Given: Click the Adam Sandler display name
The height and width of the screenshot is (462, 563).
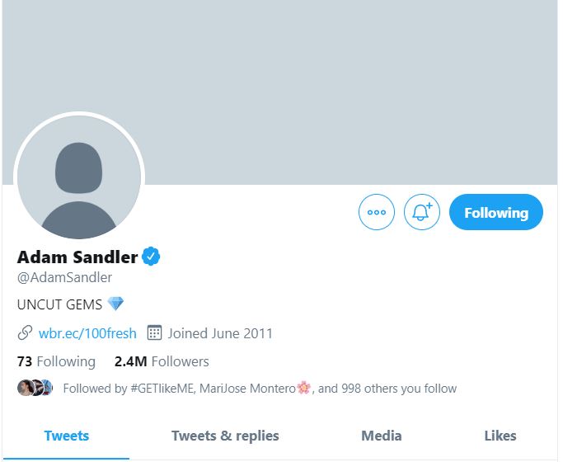Looking at the screenshot, I should [x=77, y=257].
